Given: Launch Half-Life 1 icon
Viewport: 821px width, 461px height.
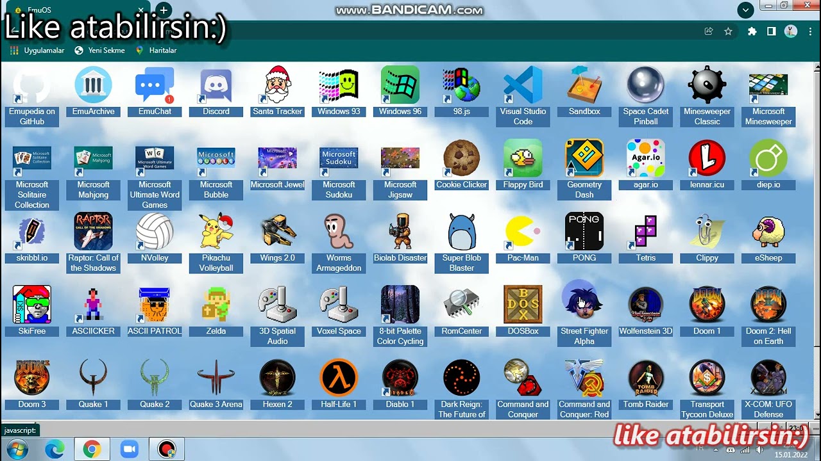Looking at the screenshot, I should coord(339,378).
